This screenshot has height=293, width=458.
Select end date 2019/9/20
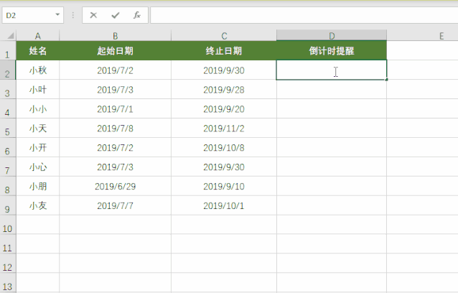point(224,109)
